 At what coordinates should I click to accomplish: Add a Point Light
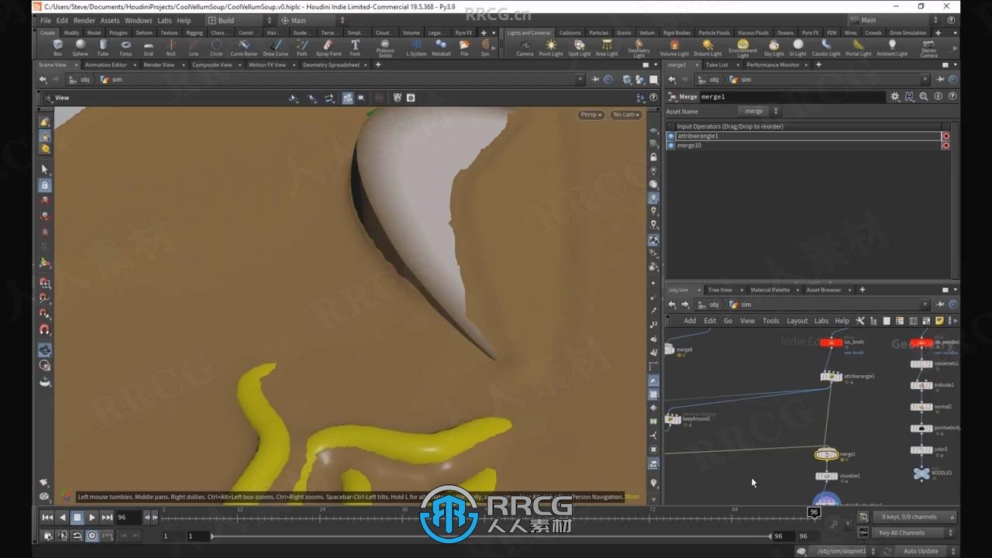pos(551,48)
